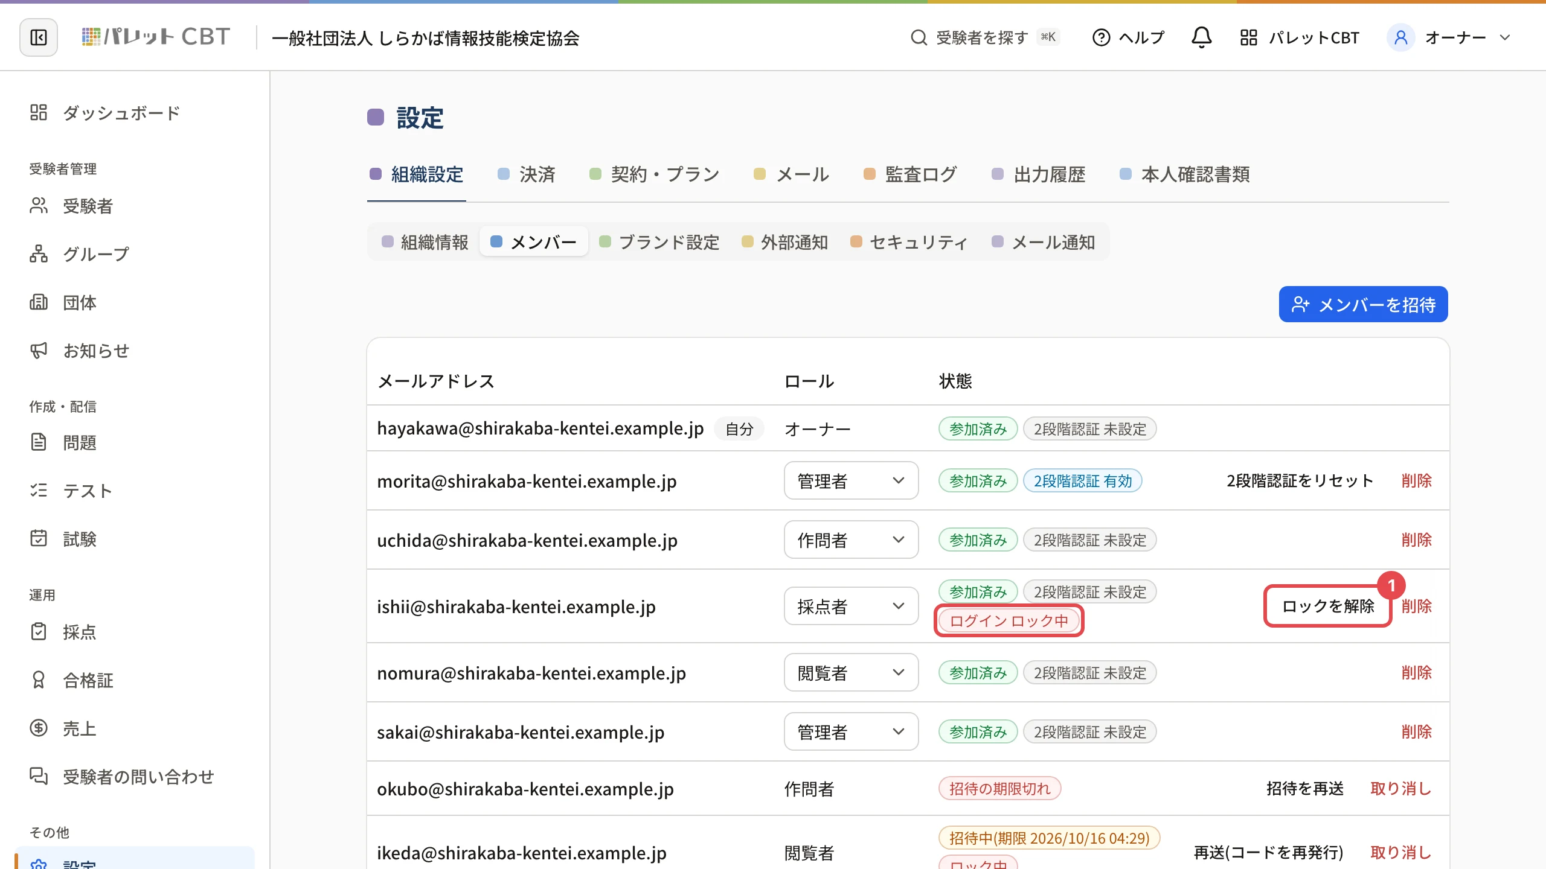Open 合格証 in sidebar
This screenshot has width=1546, height=869.
pos(71,680)
